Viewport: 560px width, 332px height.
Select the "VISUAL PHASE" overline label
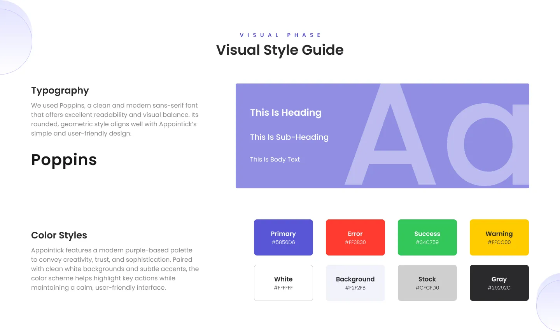tap(280, 35)
